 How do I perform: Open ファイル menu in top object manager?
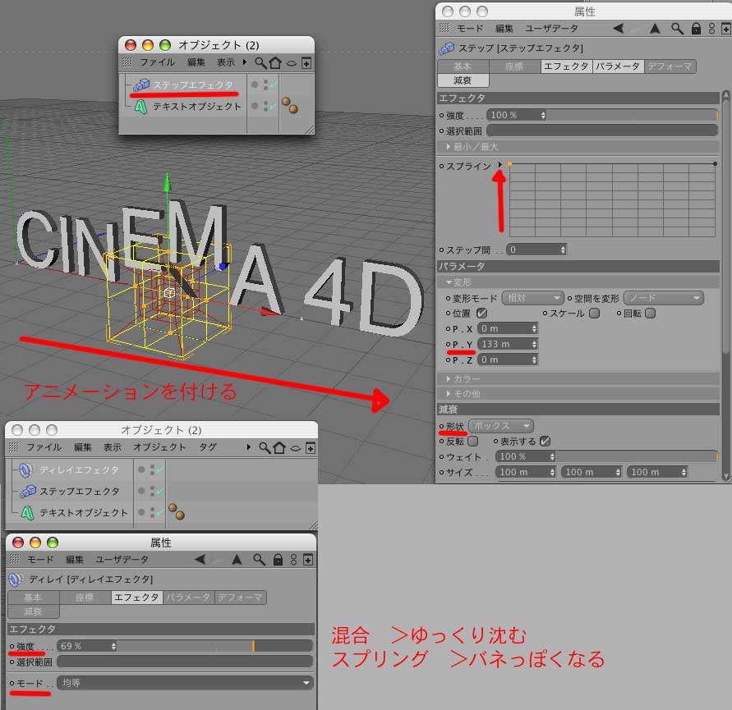(x=157, y=62)
